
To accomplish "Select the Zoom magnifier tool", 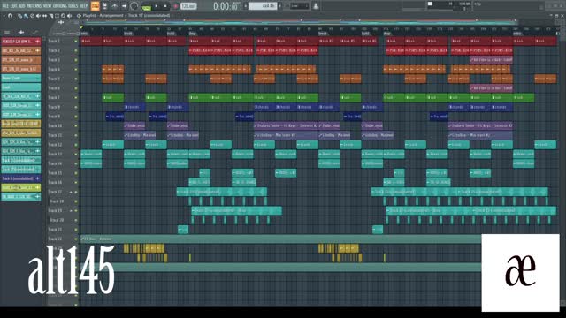I will click(x=63, y=16).
